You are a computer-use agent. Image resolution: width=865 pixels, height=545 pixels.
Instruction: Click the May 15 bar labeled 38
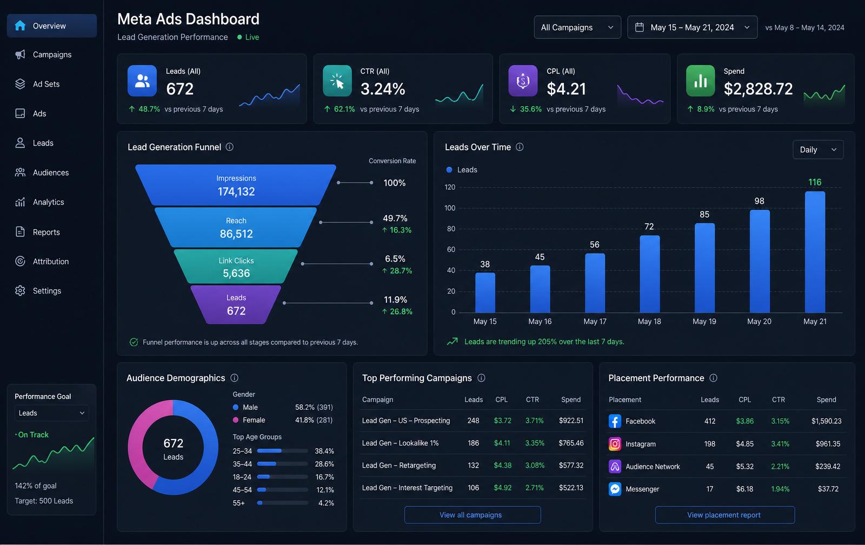(485, 293)
